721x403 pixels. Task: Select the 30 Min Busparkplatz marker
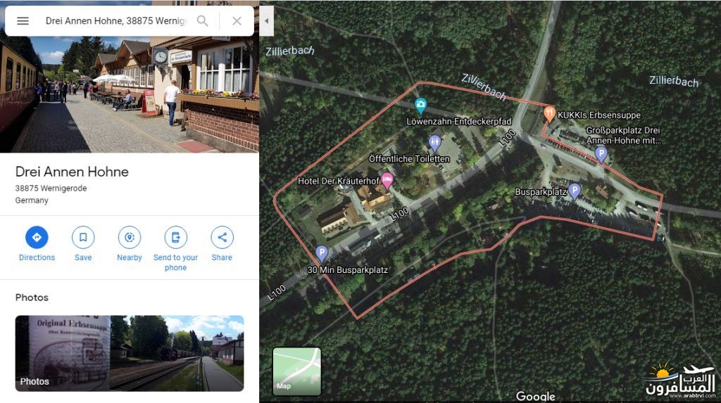coord(322,253)
